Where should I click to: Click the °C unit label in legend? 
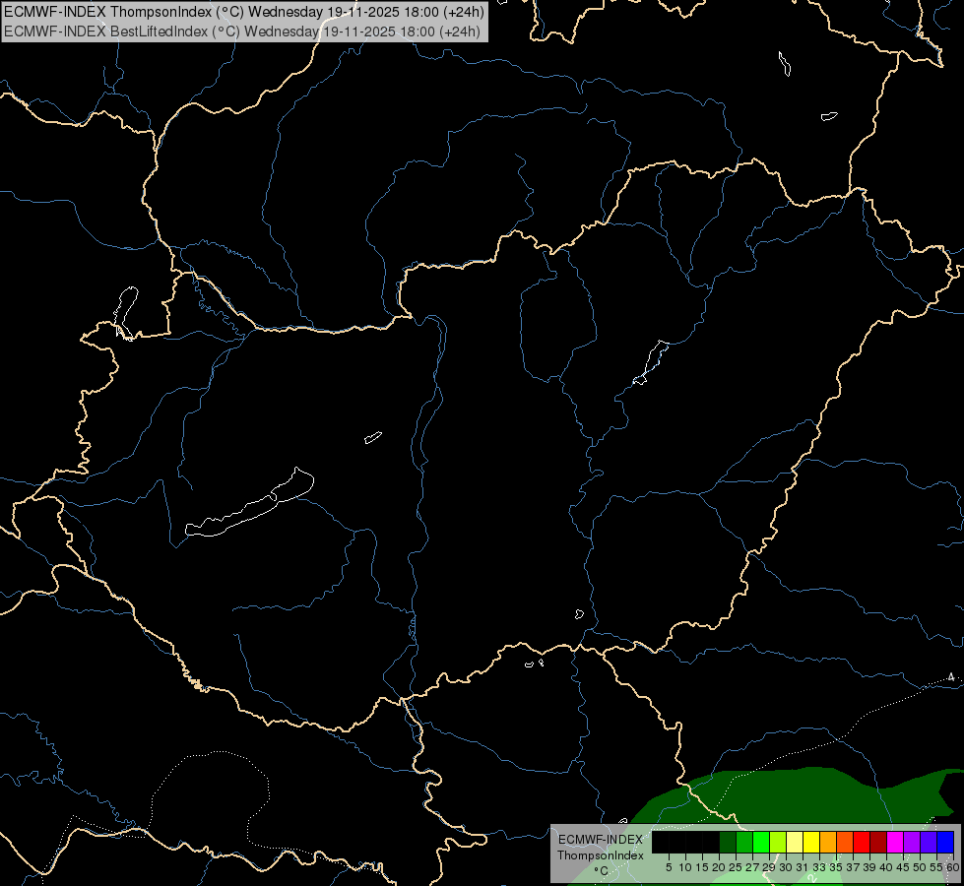point(601,871)
